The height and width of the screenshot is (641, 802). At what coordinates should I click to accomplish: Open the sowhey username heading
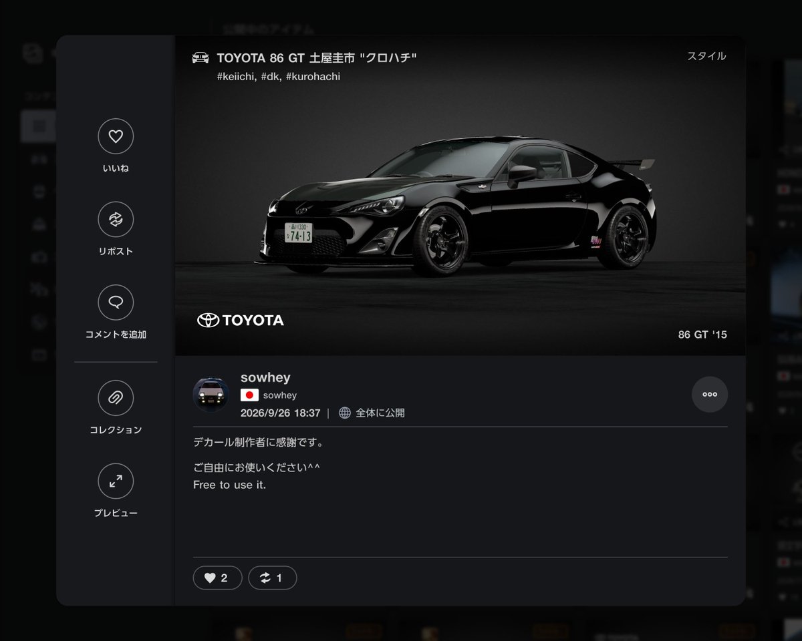coord(265,377)
